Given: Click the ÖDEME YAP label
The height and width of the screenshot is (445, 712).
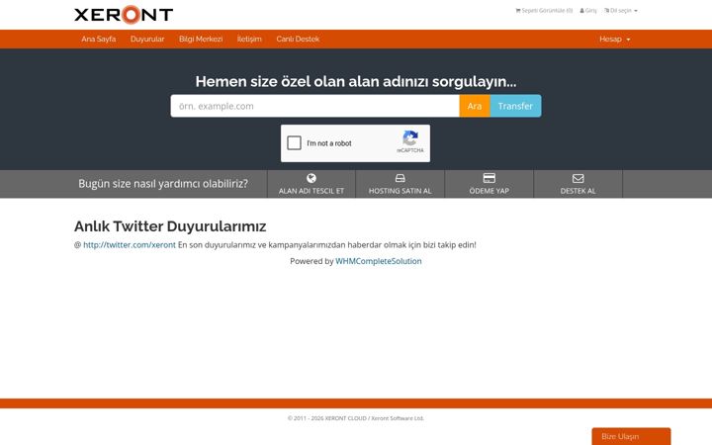Looking at the screenshot, I should [x=489, y=191].
